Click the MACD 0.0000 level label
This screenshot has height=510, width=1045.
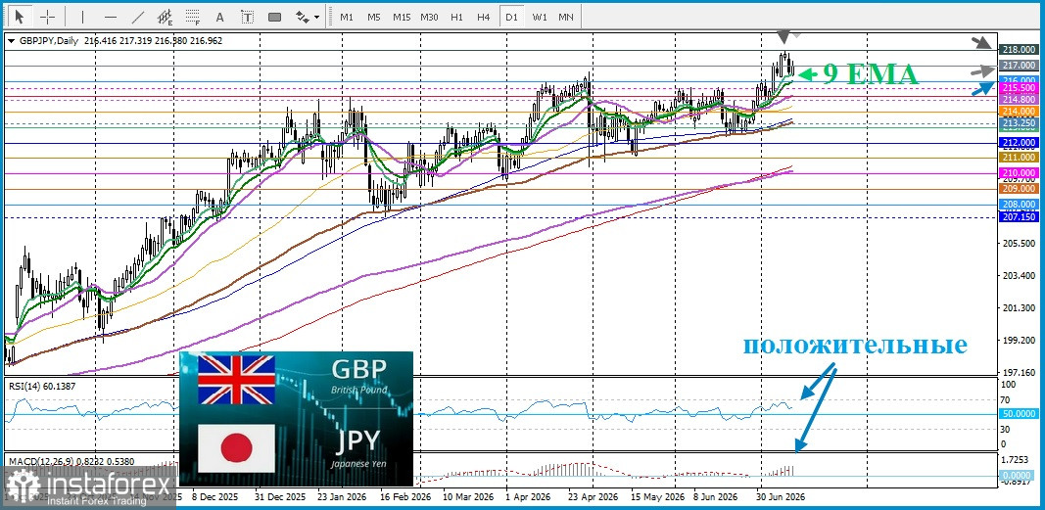(x=1018, y=476)
